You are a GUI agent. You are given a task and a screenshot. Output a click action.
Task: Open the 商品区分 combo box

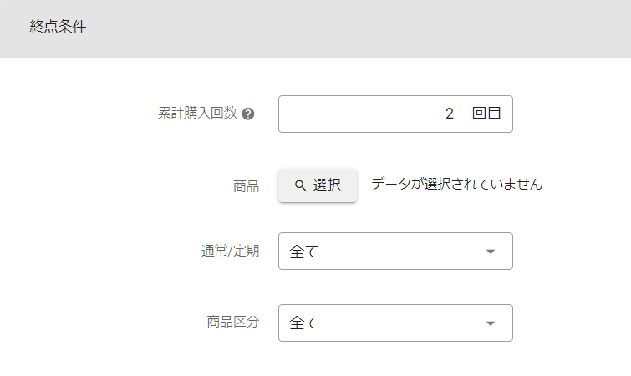pos(394,323)
